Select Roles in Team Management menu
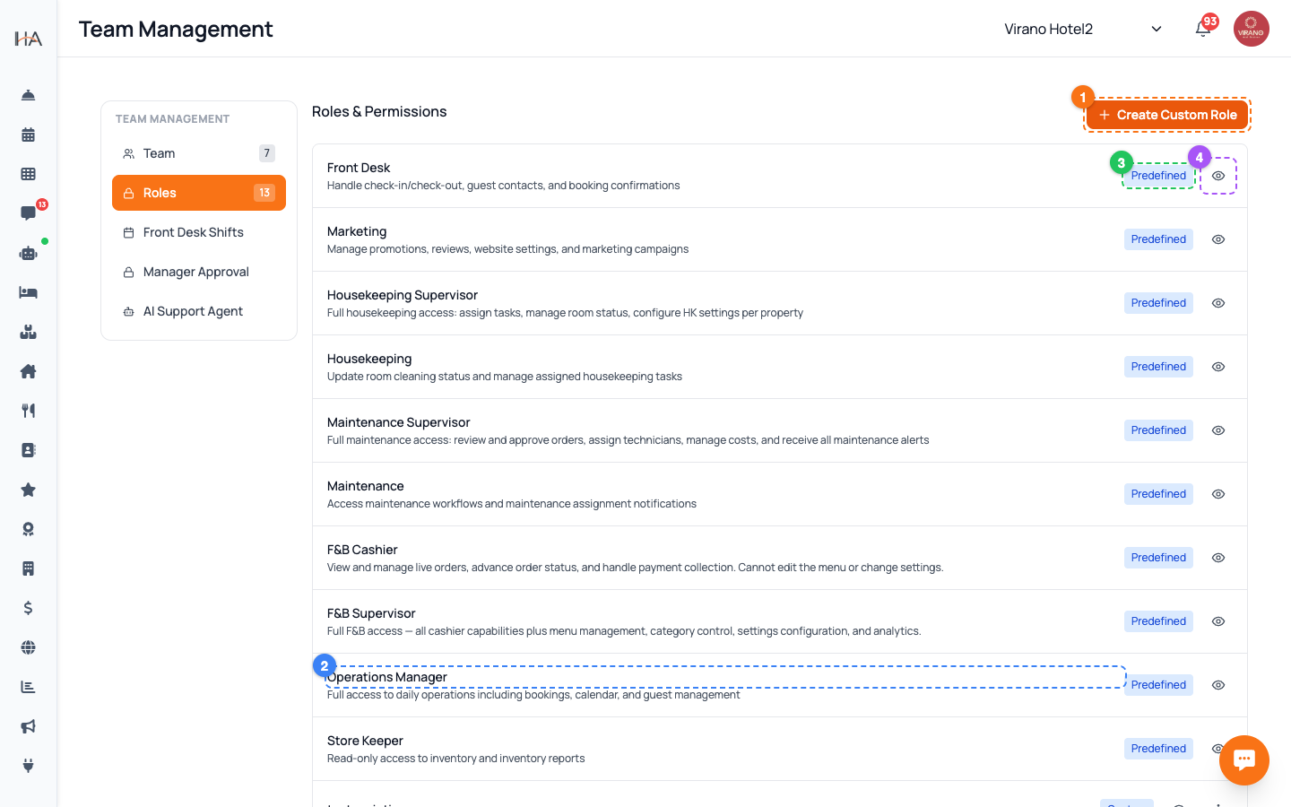The width and height of the screenshot is (1291, 807). pos(199,193)
